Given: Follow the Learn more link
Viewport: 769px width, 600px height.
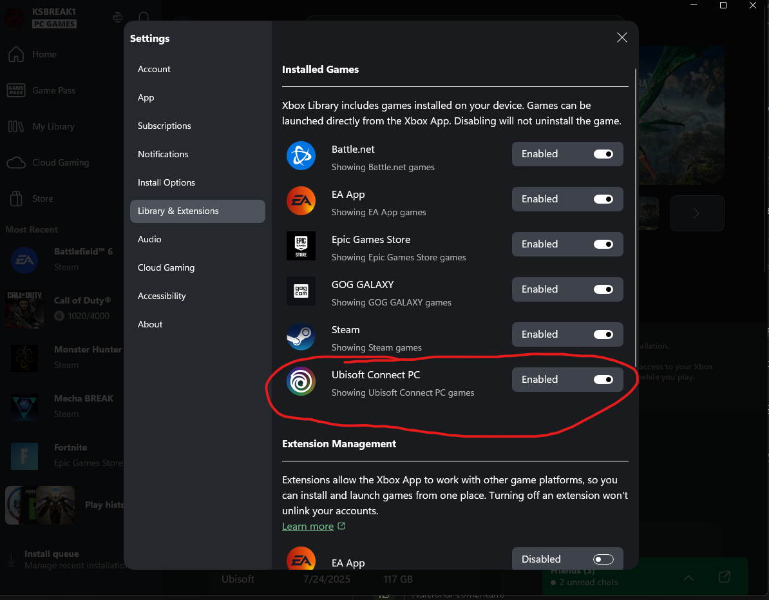Looking at the screenshot, I should click(307, 527).
